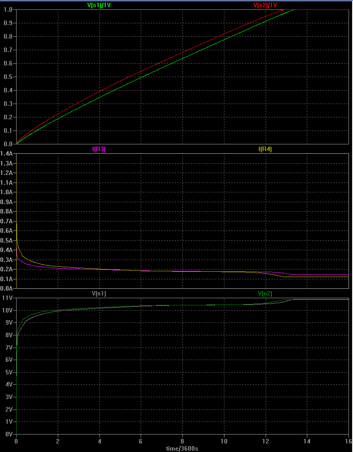Click the 12 tick on time axis
Viewport: 353px width, 452px height.
click(x=266, y=441)
